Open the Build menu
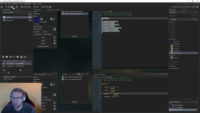200x113 pixels. coord(10,4)
